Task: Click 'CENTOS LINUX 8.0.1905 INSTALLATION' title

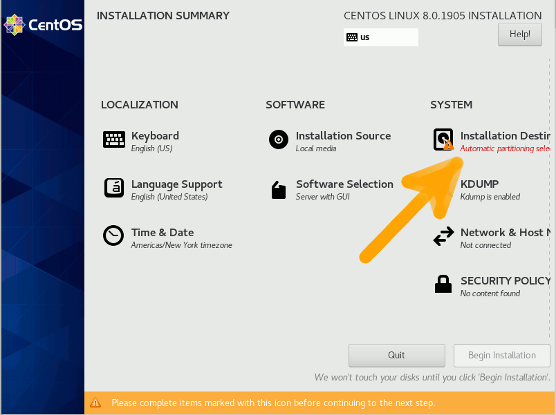Action: point(443,16)
